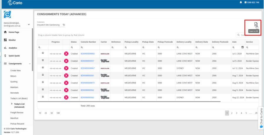This screenshot has width=264, height=135.
Task: Open Quick Quote from sidebar
Action: tap(14, 56)
